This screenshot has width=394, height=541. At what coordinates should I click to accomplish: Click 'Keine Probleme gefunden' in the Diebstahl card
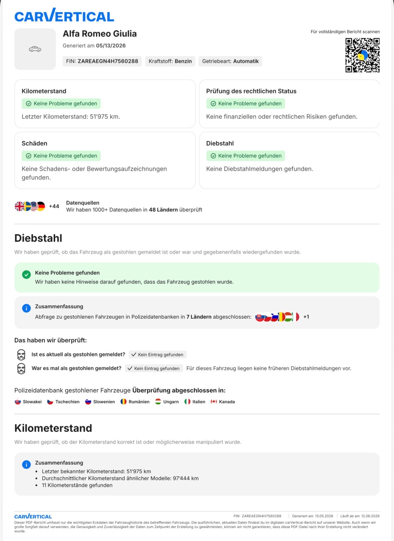pyautogui.click(x=246, y=156)
